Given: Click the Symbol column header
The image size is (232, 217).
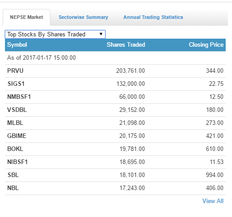Looking at the screenshot, I should (17, 44).
